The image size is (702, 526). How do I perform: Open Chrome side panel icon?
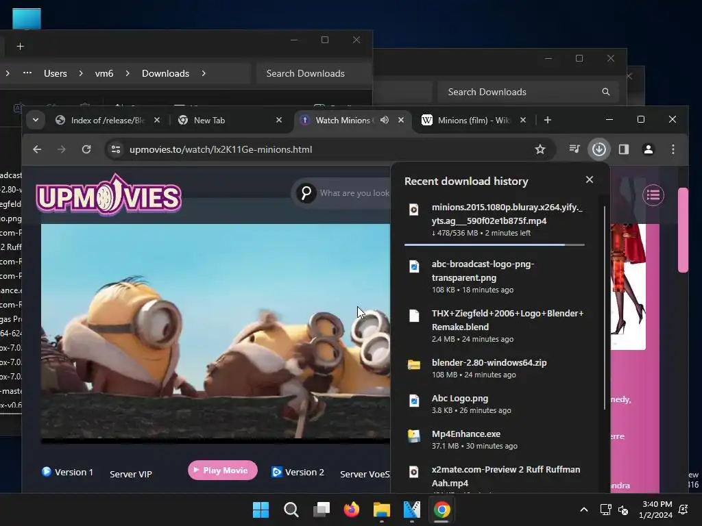coord(624,149)
